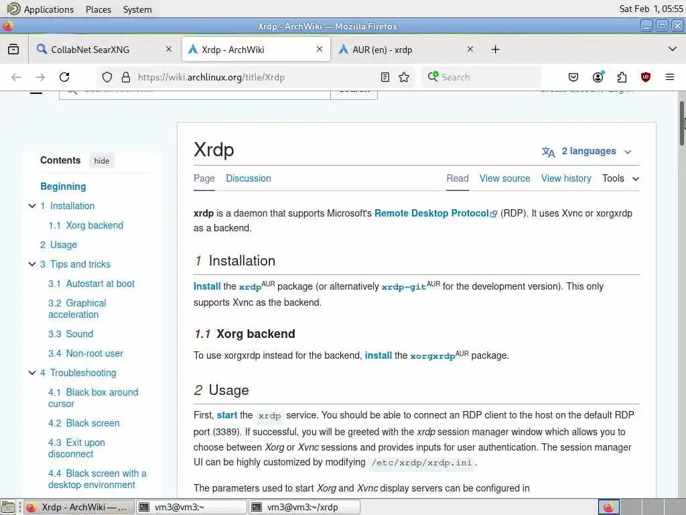Screen dimensions: 686x515
Task: Hide the Contents sidebar
Action: 102,161
